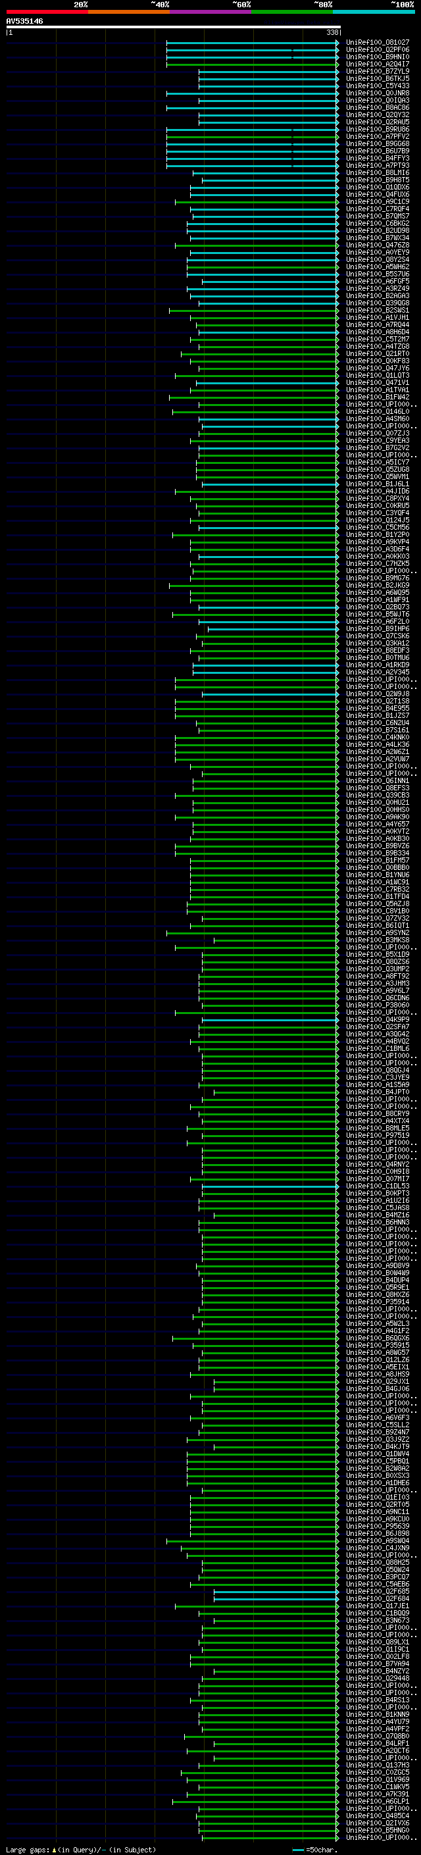The image size is (421, 1855).
Task: Open hit UniRef100_Q476Z8
Action: click(378, 245)
